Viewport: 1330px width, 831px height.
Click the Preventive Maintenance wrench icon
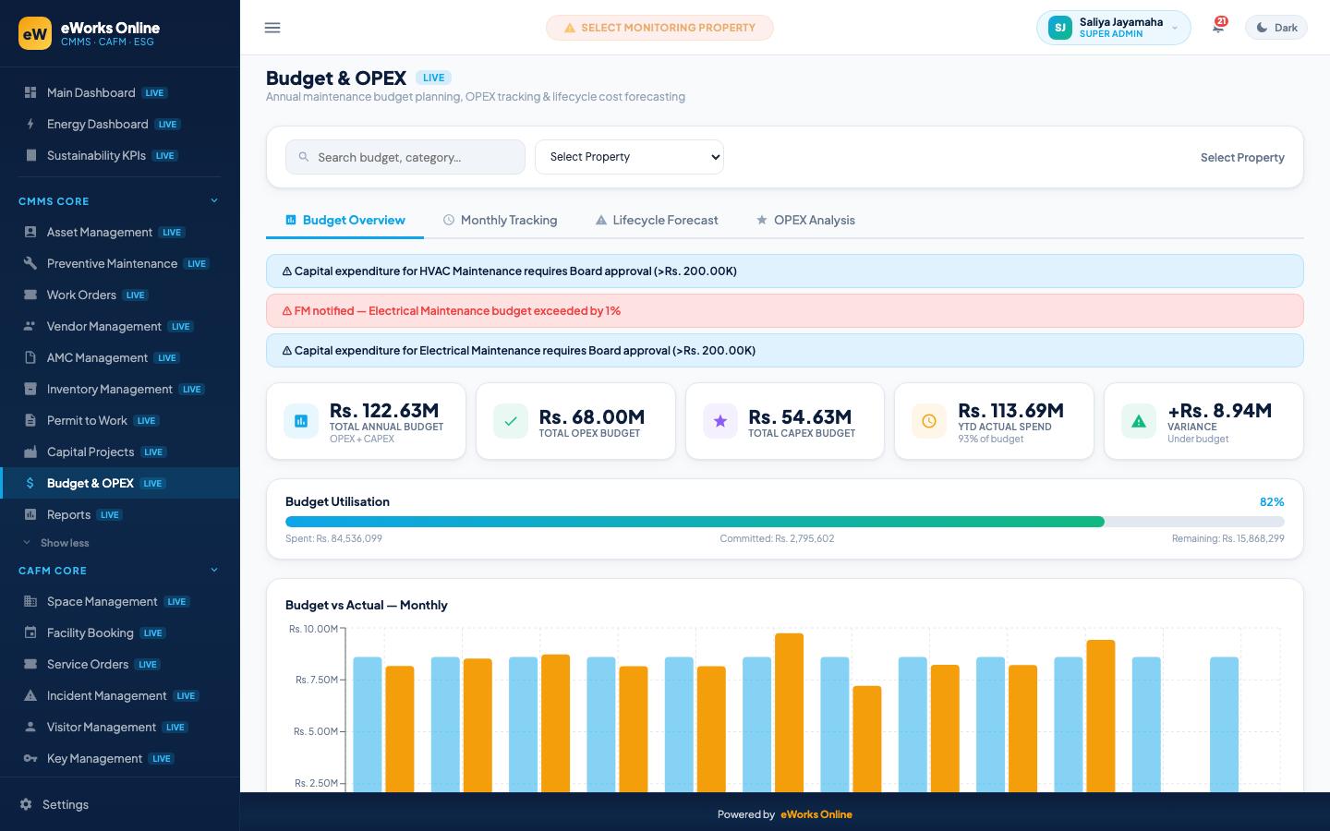(x=30, y=263)
